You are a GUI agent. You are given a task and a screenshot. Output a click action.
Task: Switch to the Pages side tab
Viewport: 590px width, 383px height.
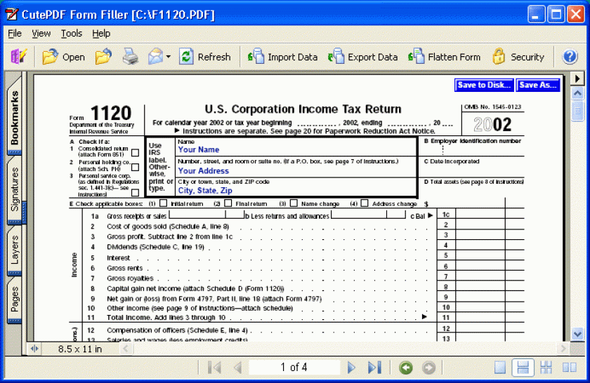coord(14,300)
